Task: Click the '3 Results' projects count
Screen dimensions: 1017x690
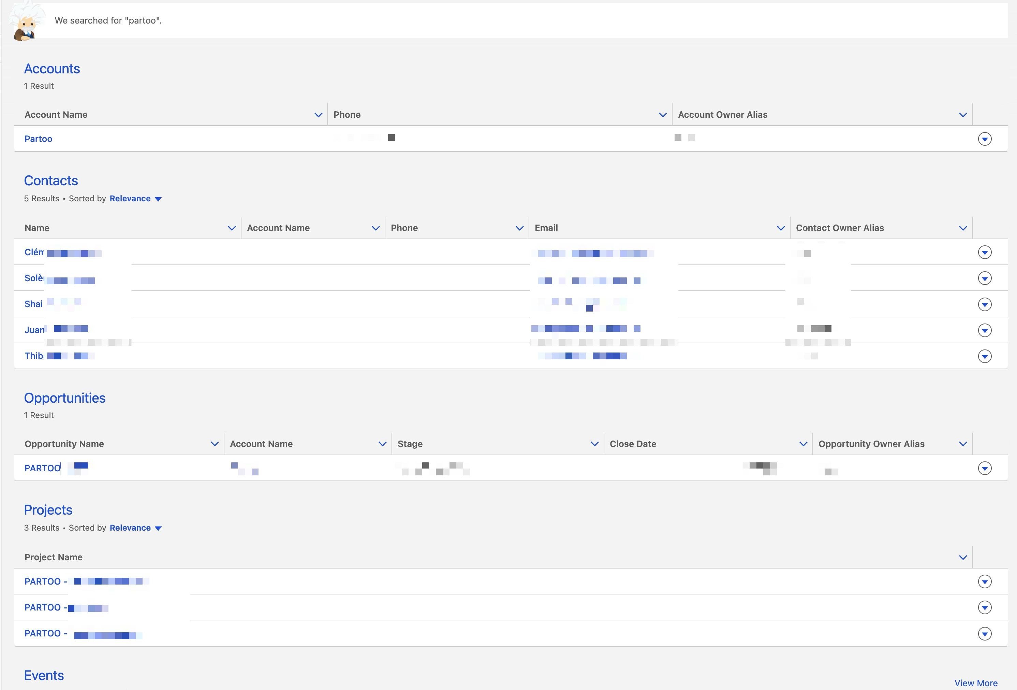Action: [42, 528]
